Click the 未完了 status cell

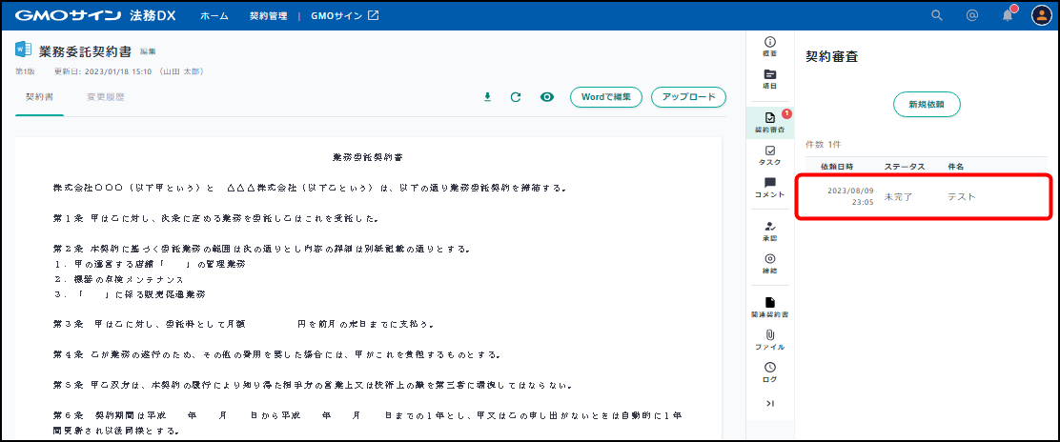click(899, 197)
